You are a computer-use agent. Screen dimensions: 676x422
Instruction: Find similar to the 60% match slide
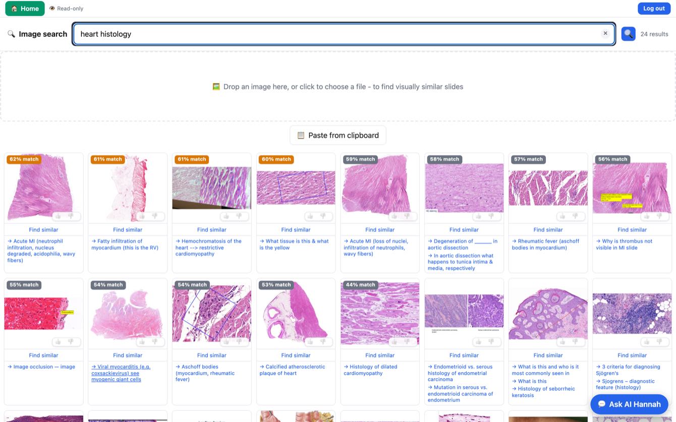(x=296, y=230)
